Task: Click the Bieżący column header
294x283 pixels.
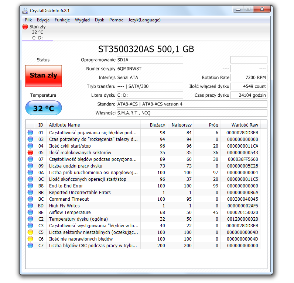Action: tap(154, 125)
